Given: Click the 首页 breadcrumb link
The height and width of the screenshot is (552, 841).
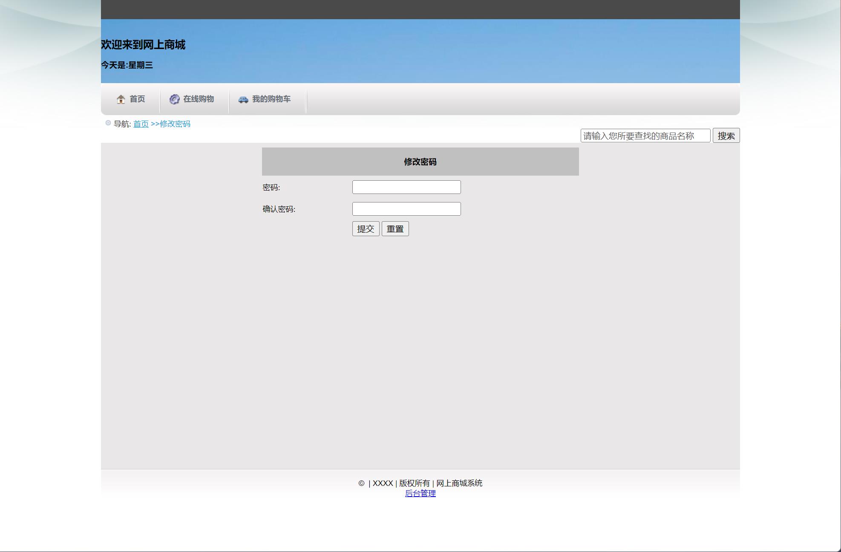Looking at the screenshot, I should (x=141, y=124).
